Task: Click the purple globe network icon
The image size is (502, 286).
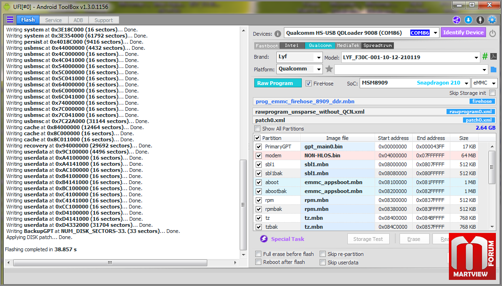Action: click(456, 20)
